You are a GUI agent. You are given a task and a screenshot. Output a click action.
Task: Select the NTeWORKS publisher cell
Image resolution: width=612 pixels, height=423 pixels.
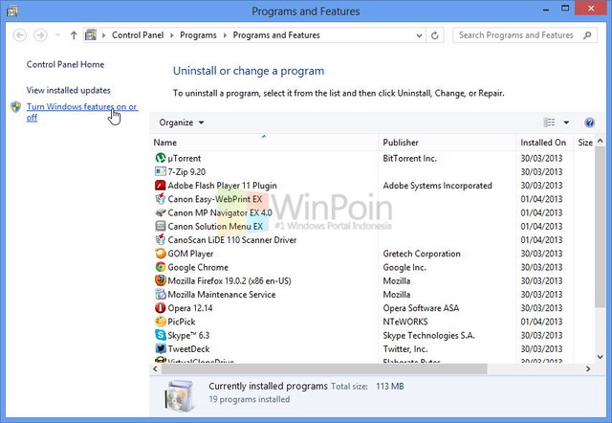(x=405, y=322)
